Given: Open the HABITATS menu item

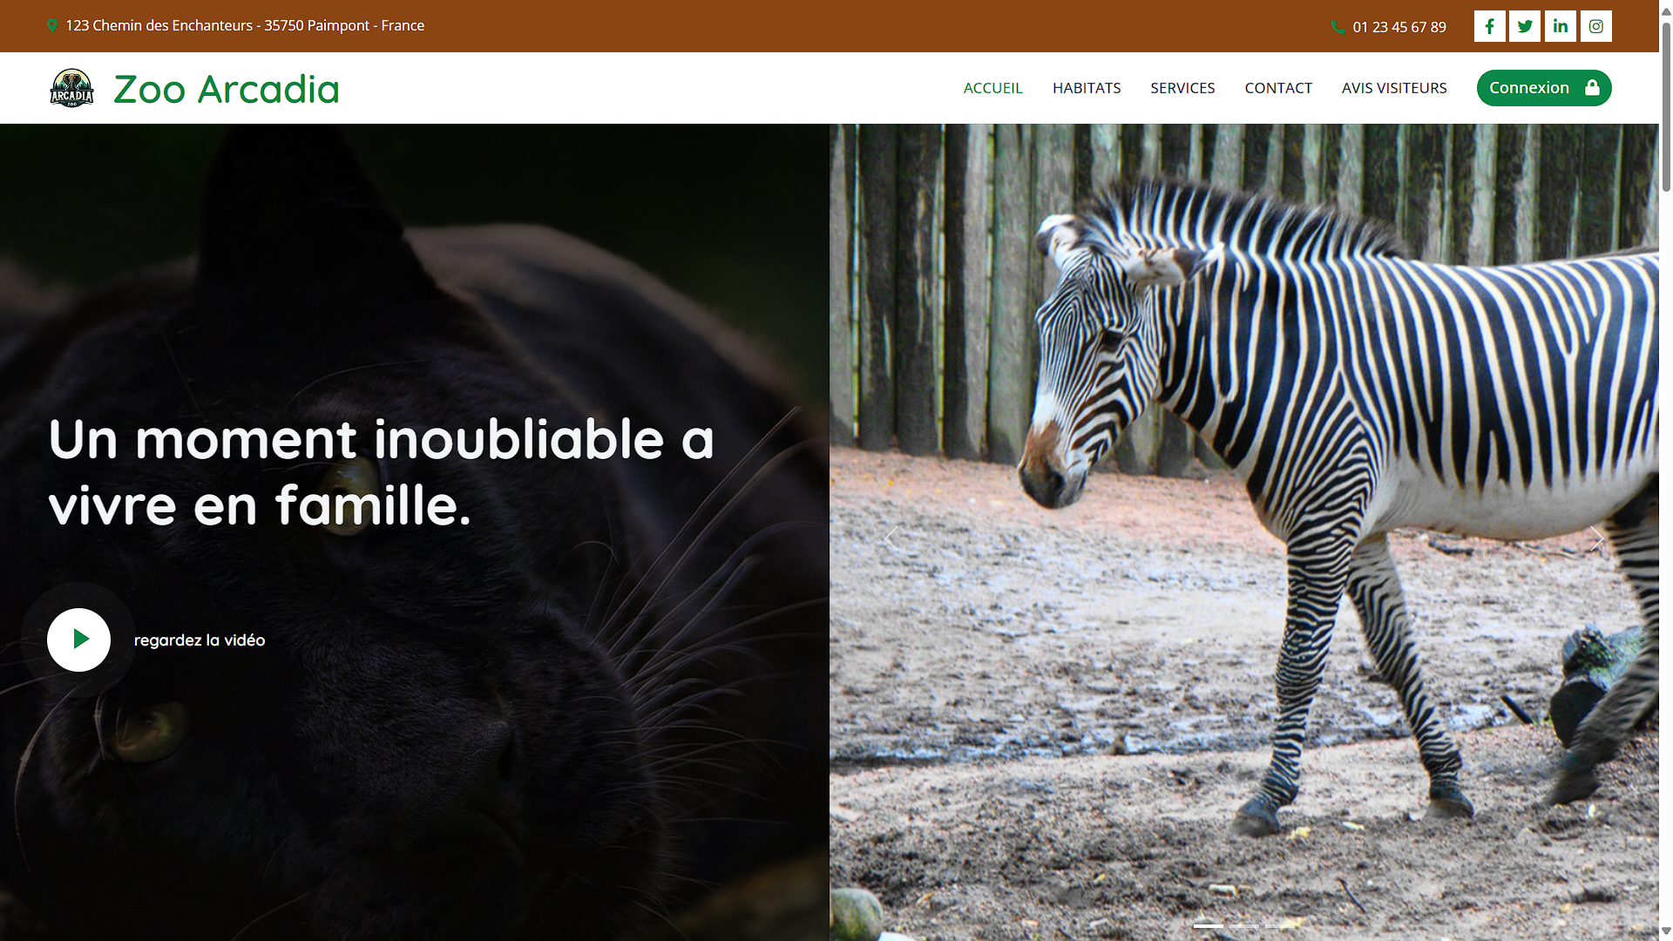Looking at the screenshot, I should (x=1087, y=88).
